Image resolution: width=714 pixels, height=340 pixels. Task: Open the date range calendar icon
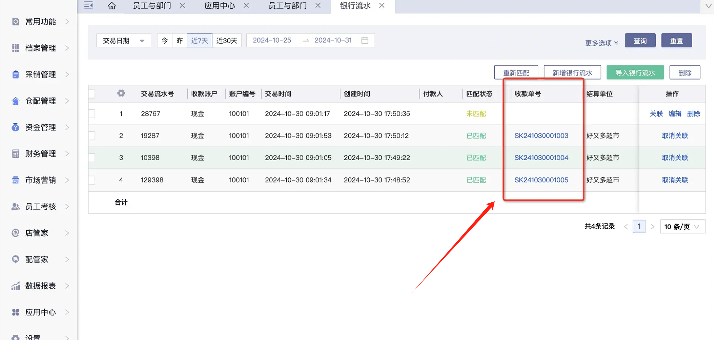tap(365, 40)
